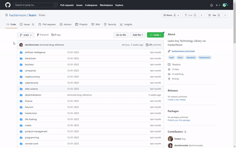Switch to the Issues tab

tap(27, 24)
